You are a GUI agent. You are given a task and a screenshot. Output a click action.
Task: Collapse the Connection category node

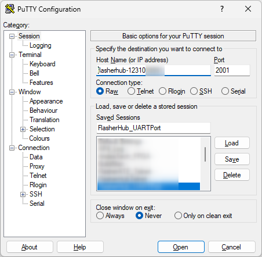[x=12, y=148]
